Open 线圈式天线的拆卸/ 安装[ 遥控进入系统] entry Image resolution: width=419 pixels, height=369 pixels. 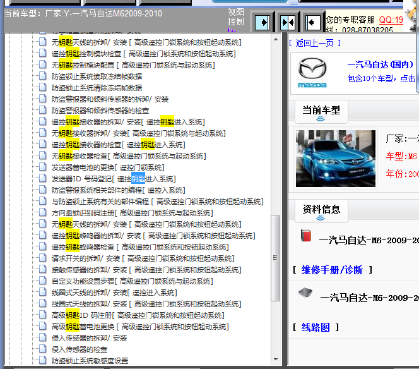(x=114, y=293)
